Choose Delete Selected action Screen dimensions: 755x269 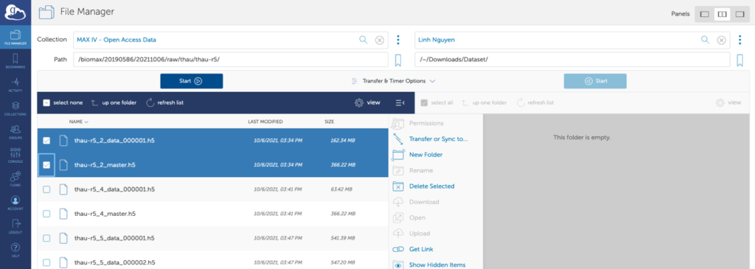tap(424, 186)
